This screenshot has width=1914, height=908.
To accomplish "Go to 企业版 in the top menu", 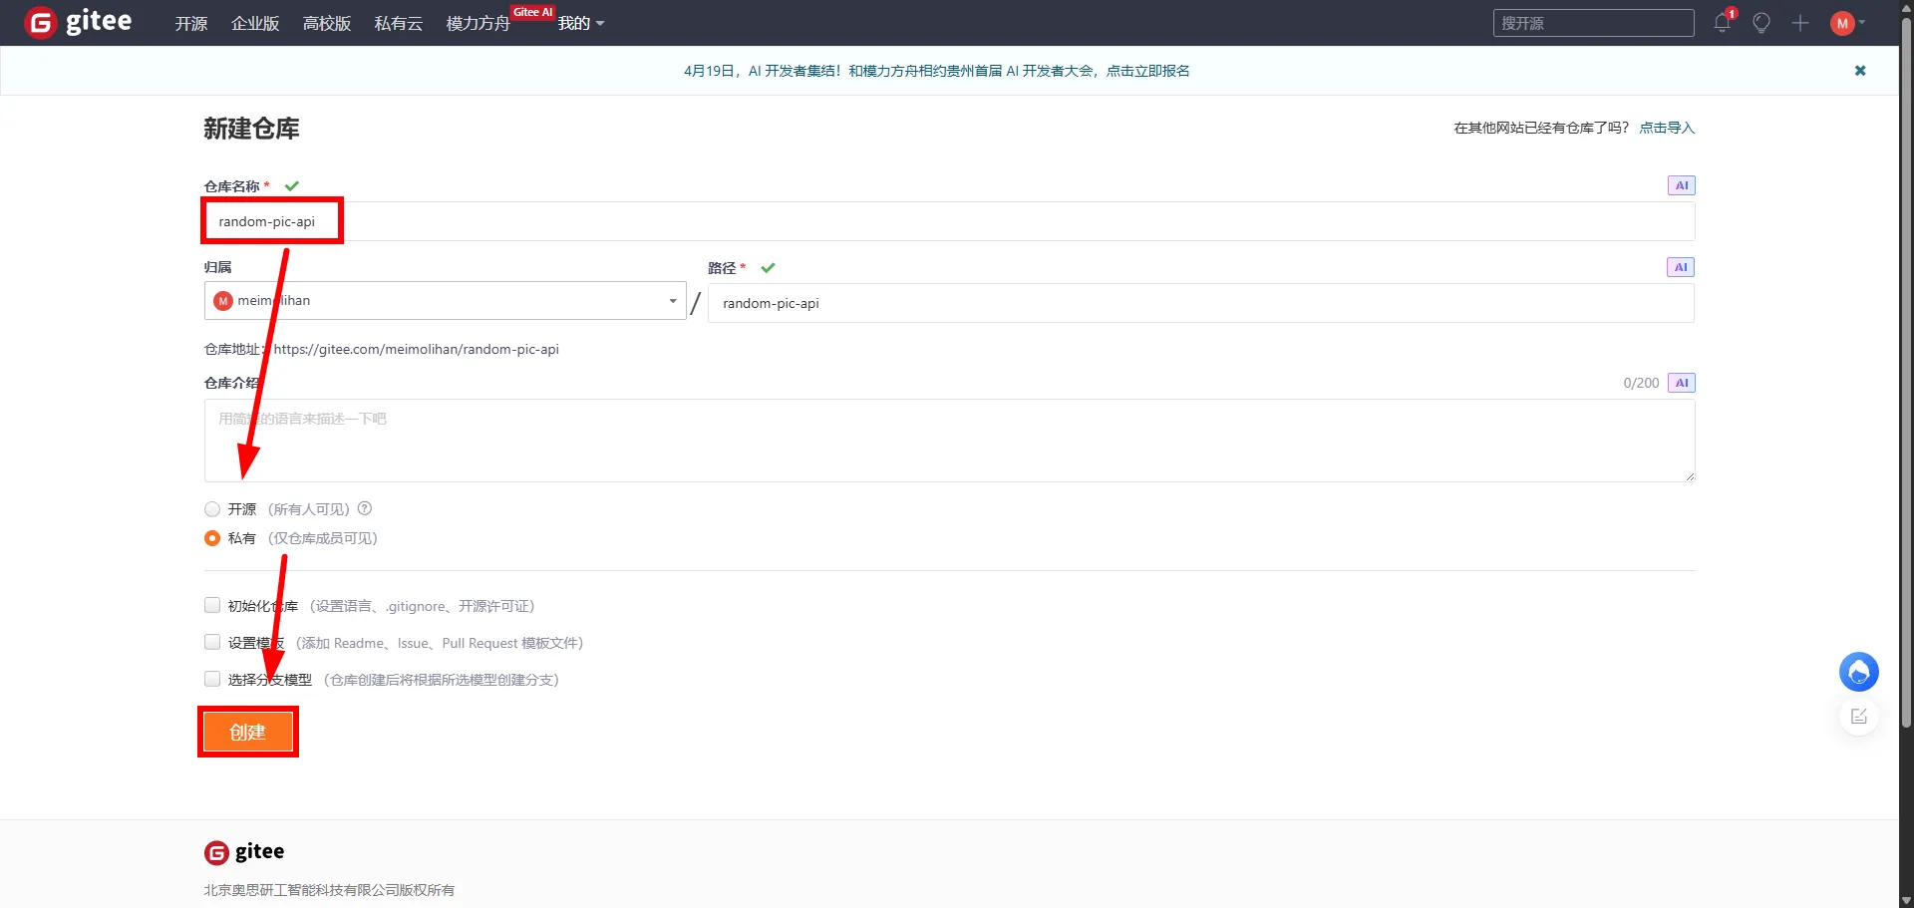I will (255, 23).
